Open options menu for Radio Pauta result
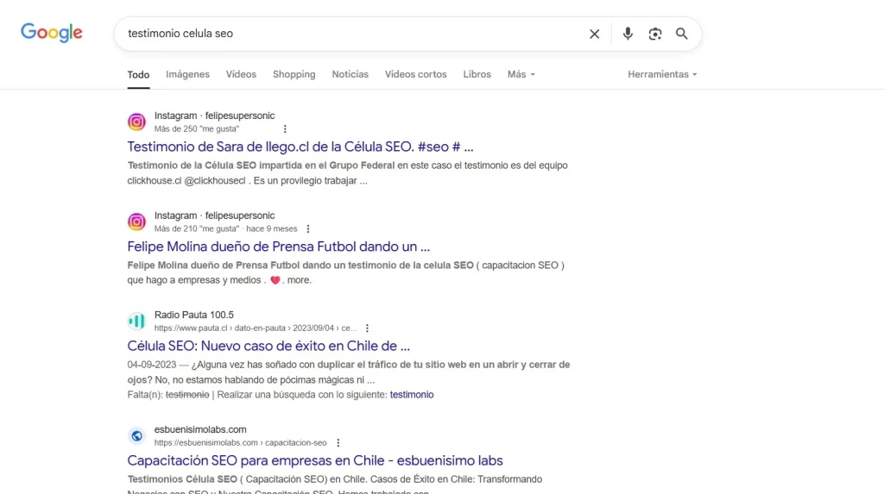Image resolution: width=884 pixels, height=494 pixels. point(367,328)
